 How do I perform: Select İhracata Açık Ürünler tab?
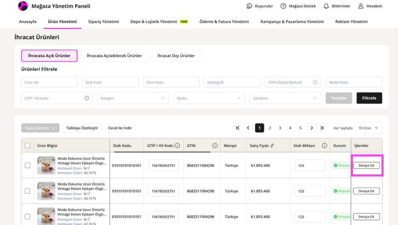[x=49, y=56]
